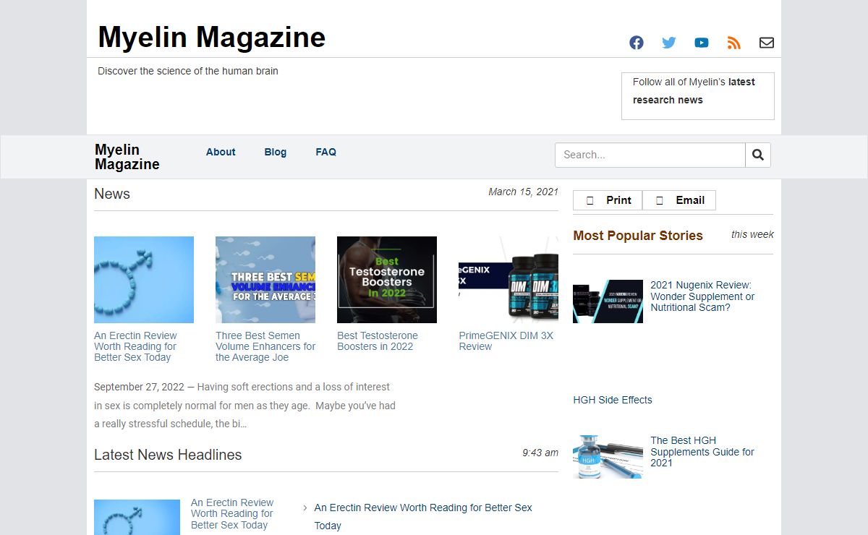This screenshot has height=535, width=868.
Task: Open 'Three Best Semen Volume Enhancers' link
Action: point(265,346)
